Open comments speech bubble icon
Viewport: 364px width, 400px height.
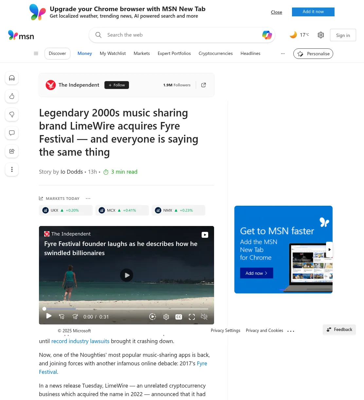(12, 133)
